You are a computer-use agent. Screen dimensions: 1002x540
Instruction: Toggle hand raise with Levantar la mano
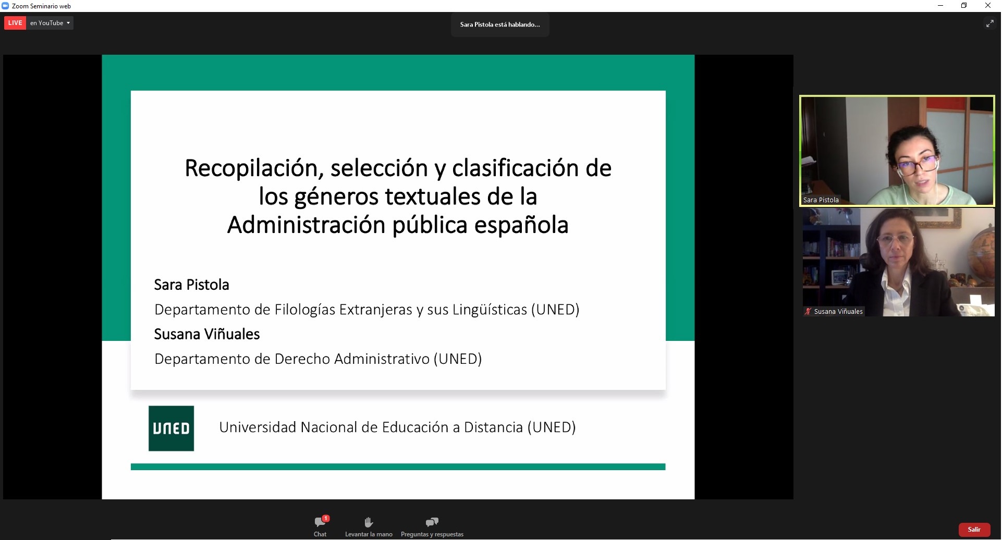(x=369, y=525)
